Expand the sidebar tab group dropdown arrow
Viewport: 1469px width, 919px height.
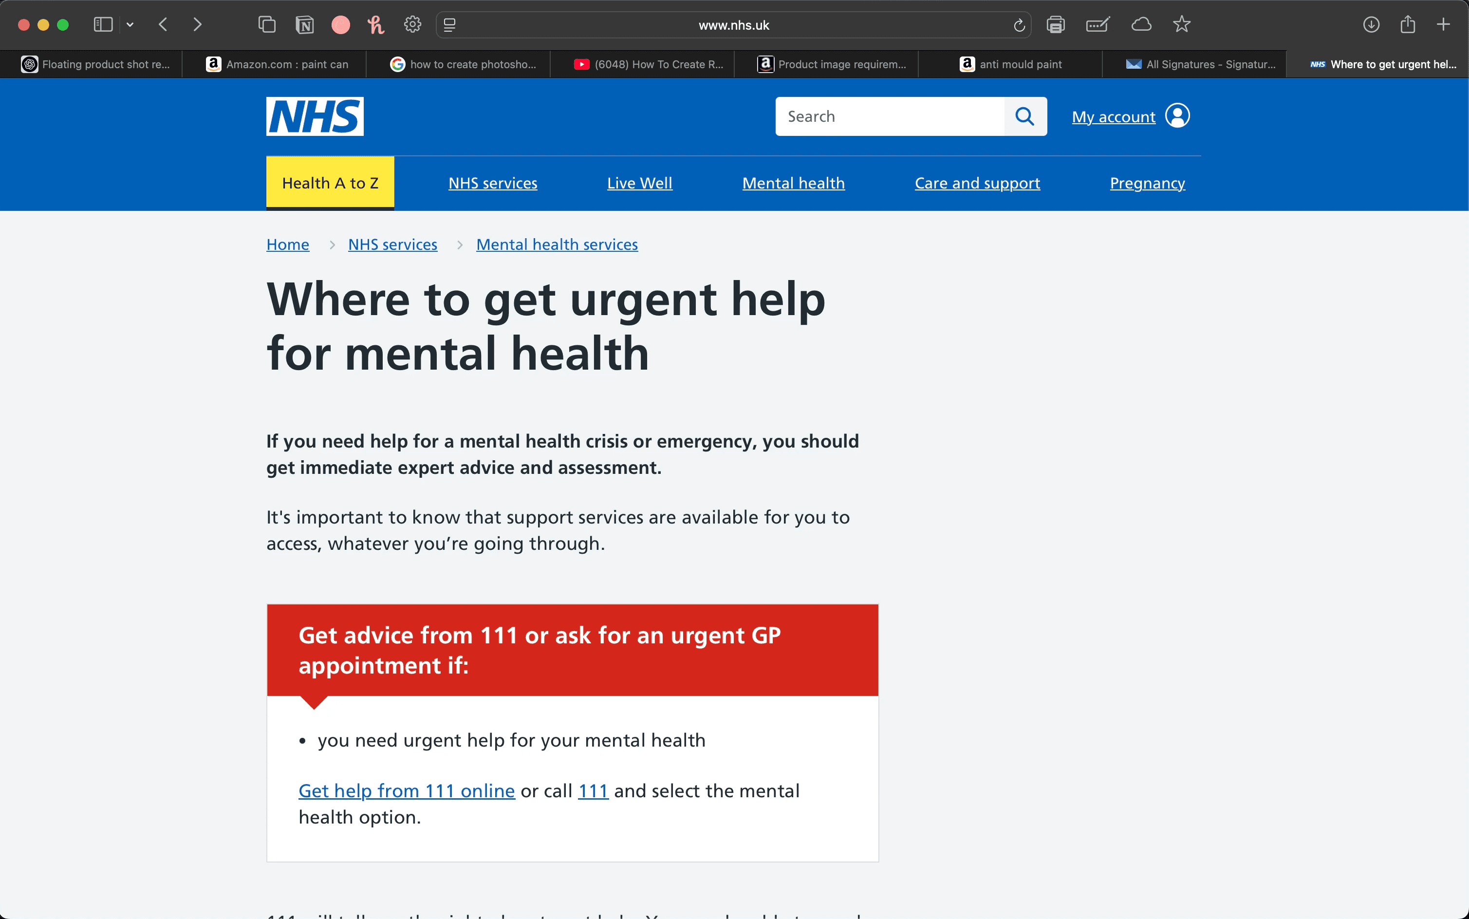(x=130, y=25)
